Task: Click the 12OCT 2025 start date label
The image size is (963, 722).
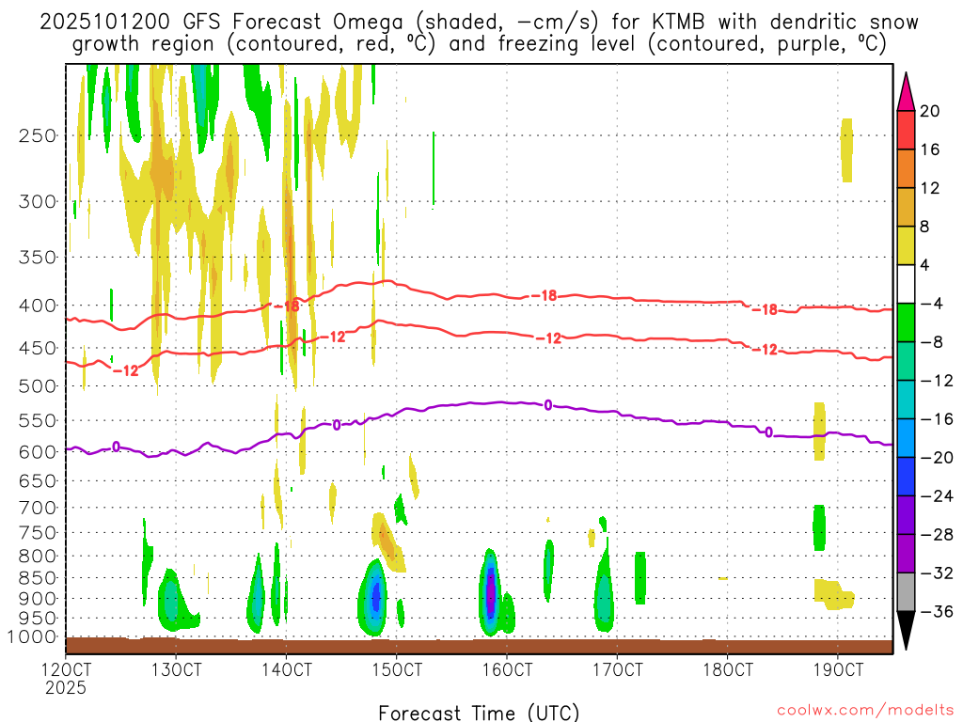Action: click(67, 678)
